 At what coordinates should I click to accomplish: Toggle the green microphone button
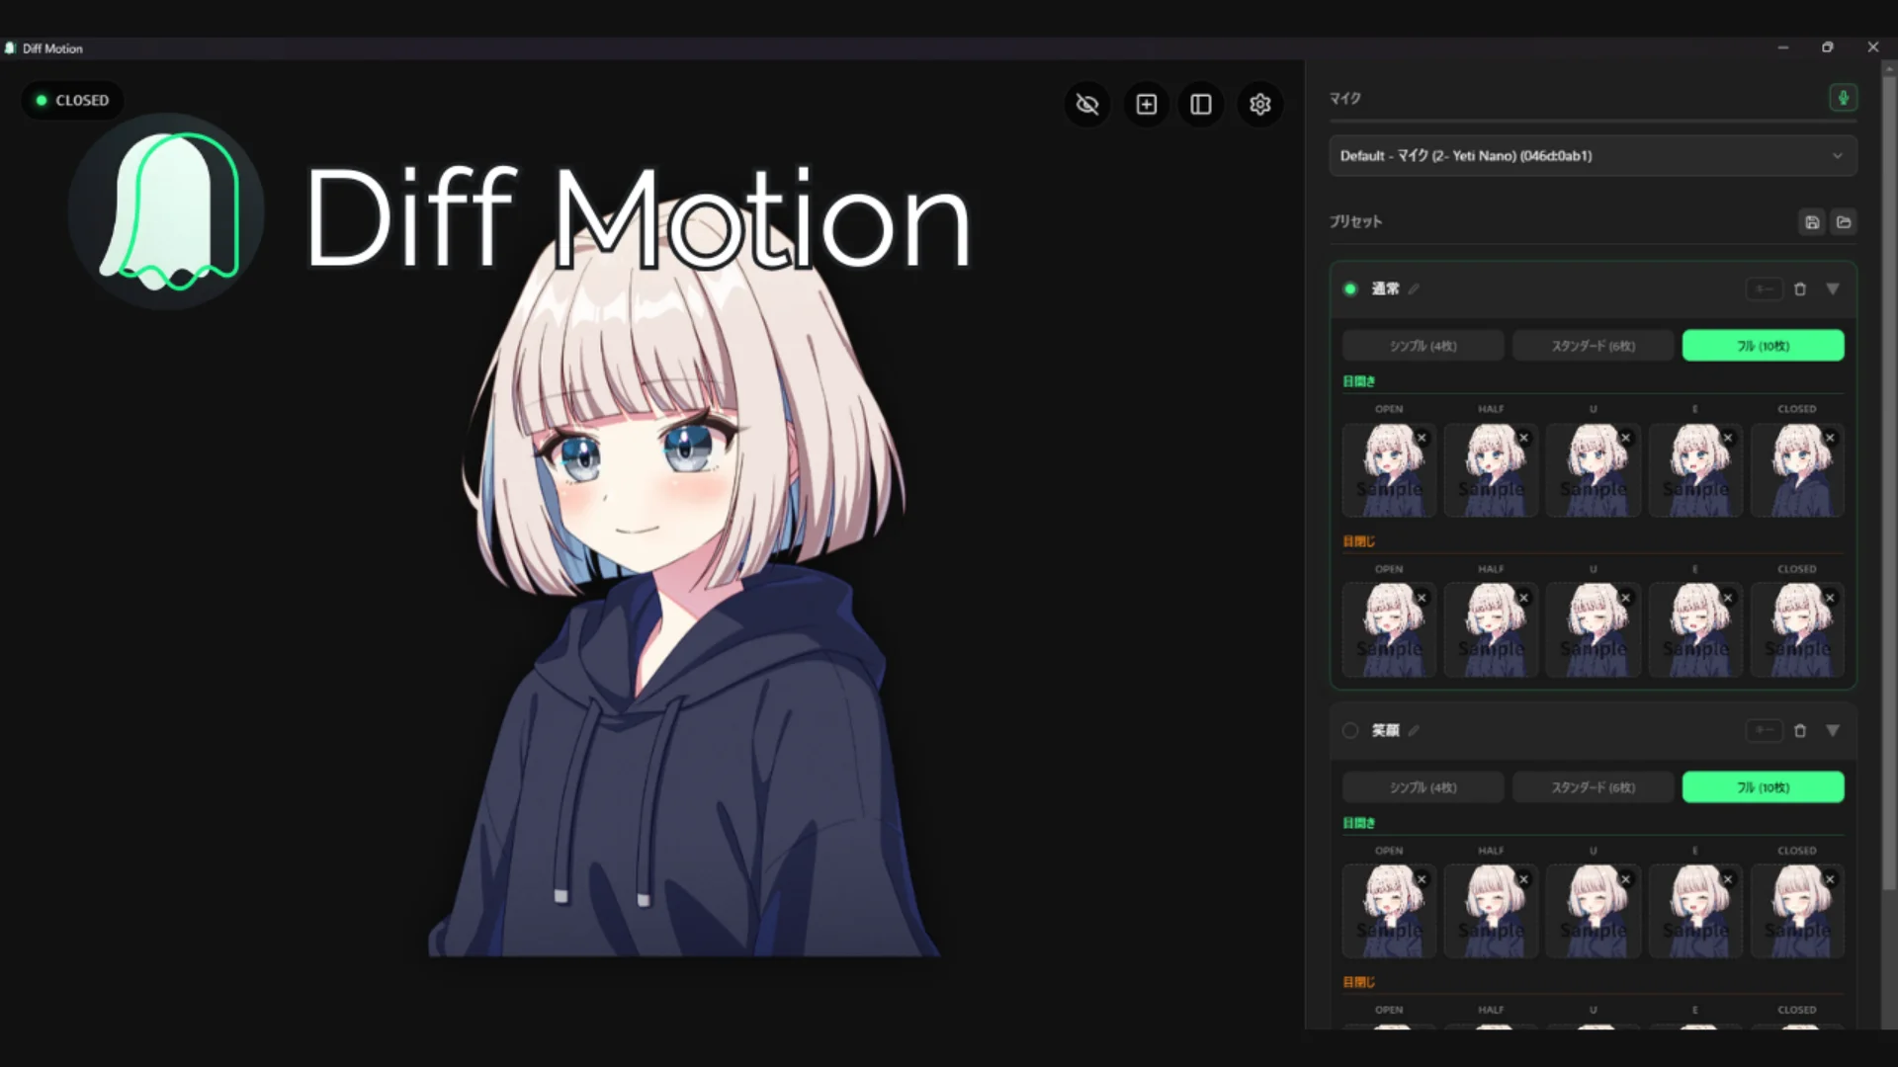(x=1843, y=98)
